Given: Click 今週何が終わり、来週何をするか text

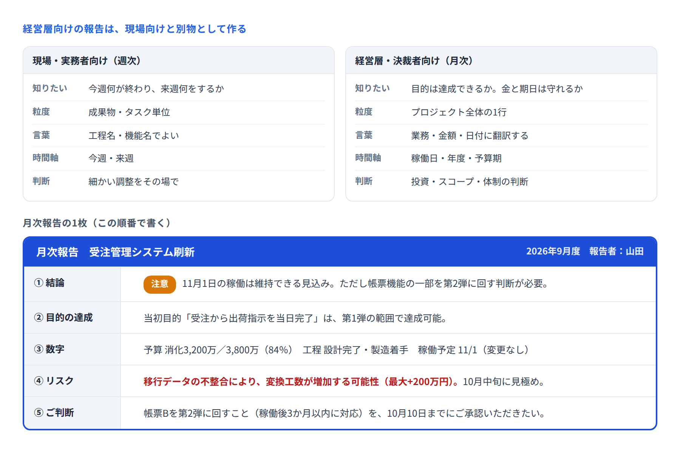Looking at the screenshot, I should pyautogui.click(x=156, y=89).
